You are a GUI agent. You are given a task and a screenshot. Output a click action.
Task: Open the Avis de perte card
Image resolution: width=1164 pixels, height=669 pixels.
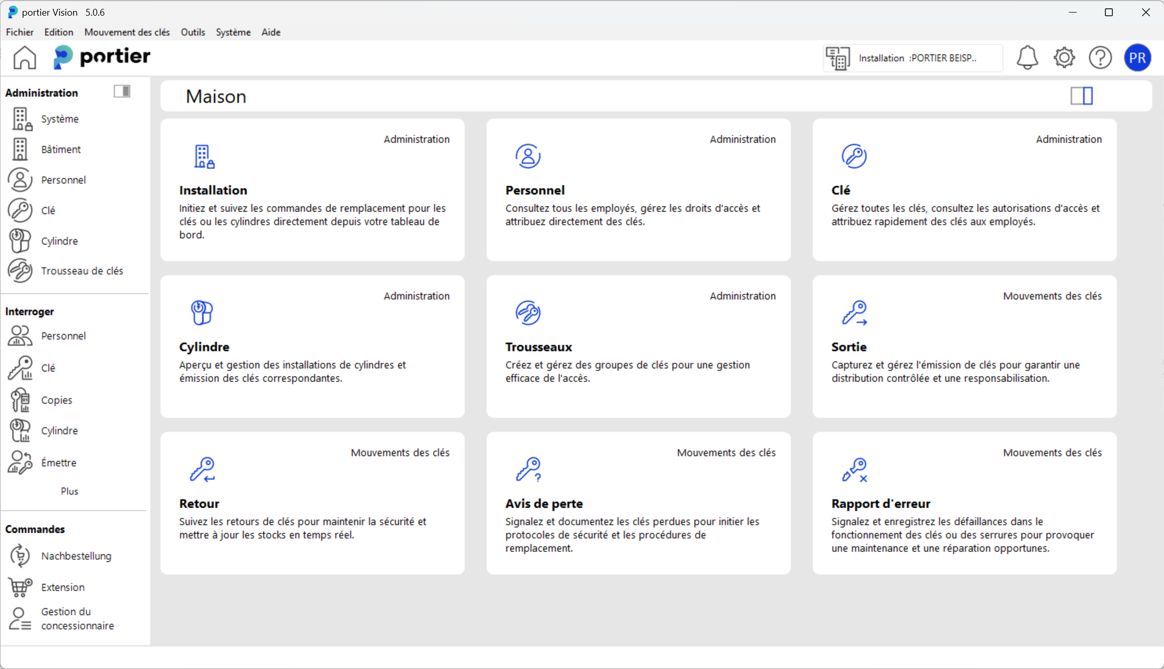pos(638,503)
